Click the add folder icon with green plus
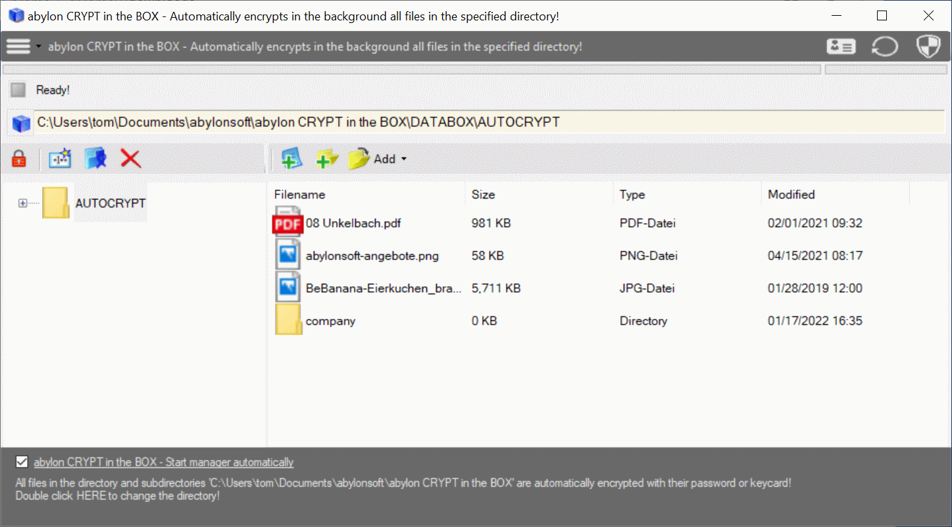 click(x=327, y=159)
